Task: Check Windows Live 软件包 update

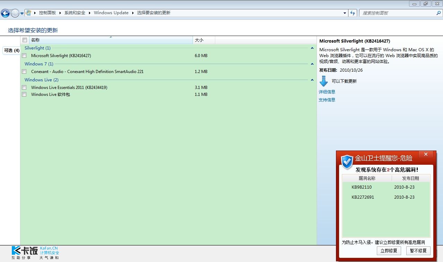Action: pyautogui.click(x=24, y=94)
